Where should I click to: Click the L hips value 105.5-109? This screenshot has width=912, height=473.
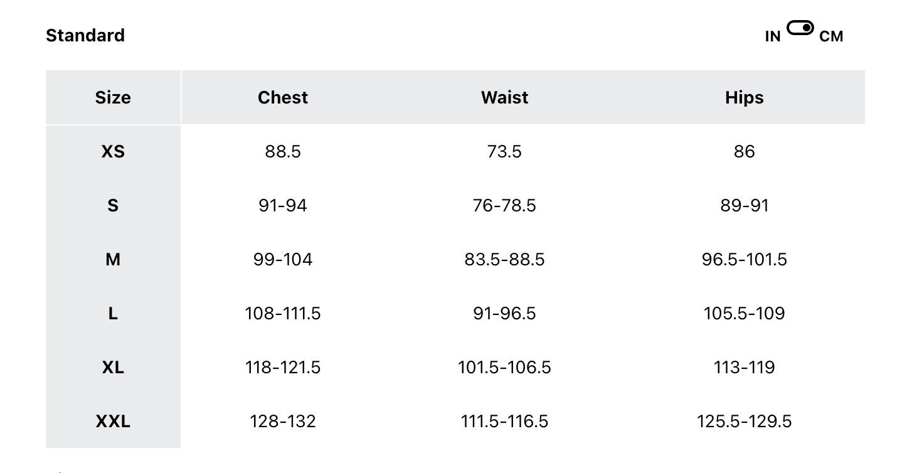click(744, 313)
